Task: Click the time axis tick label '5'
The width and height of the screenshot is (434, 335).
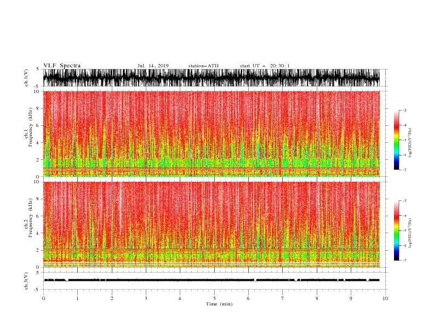Action: coord(214,298)
